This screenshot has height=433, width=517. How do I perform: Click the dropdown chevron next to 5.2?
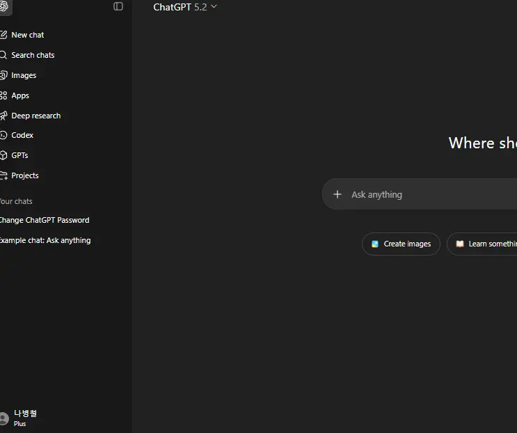214,6
